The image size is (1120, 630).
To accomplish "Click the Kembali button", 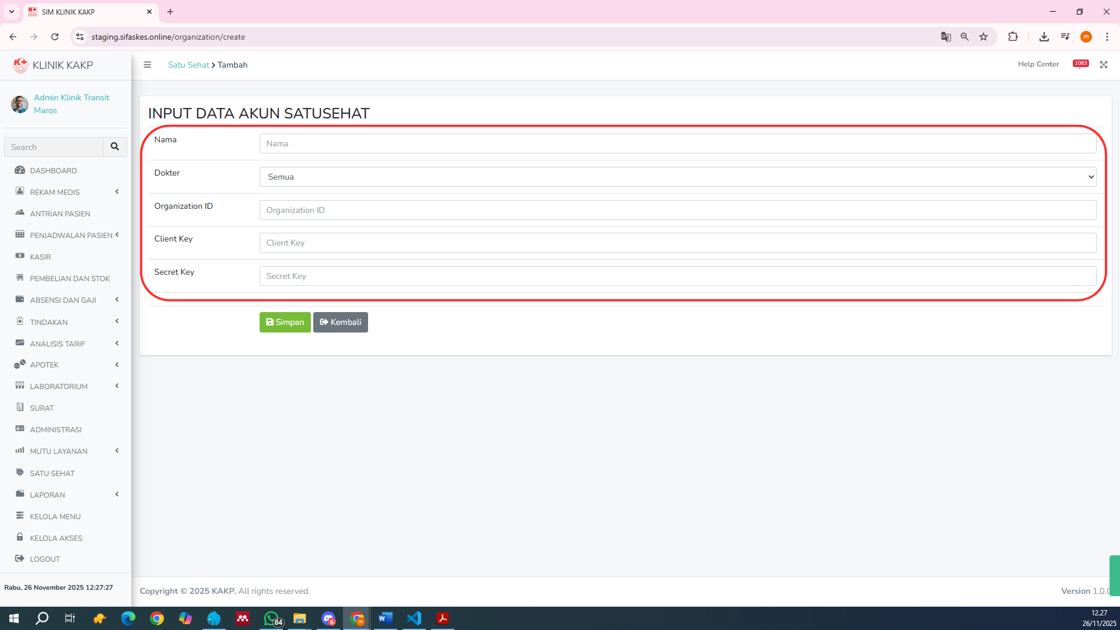I will [x=340, y=322].
